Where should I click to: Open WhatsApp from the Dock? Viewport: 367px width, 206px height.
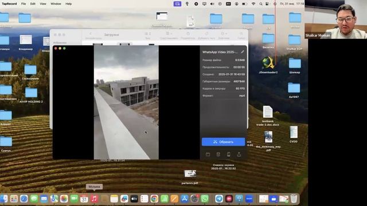click(x=205, y=199)
